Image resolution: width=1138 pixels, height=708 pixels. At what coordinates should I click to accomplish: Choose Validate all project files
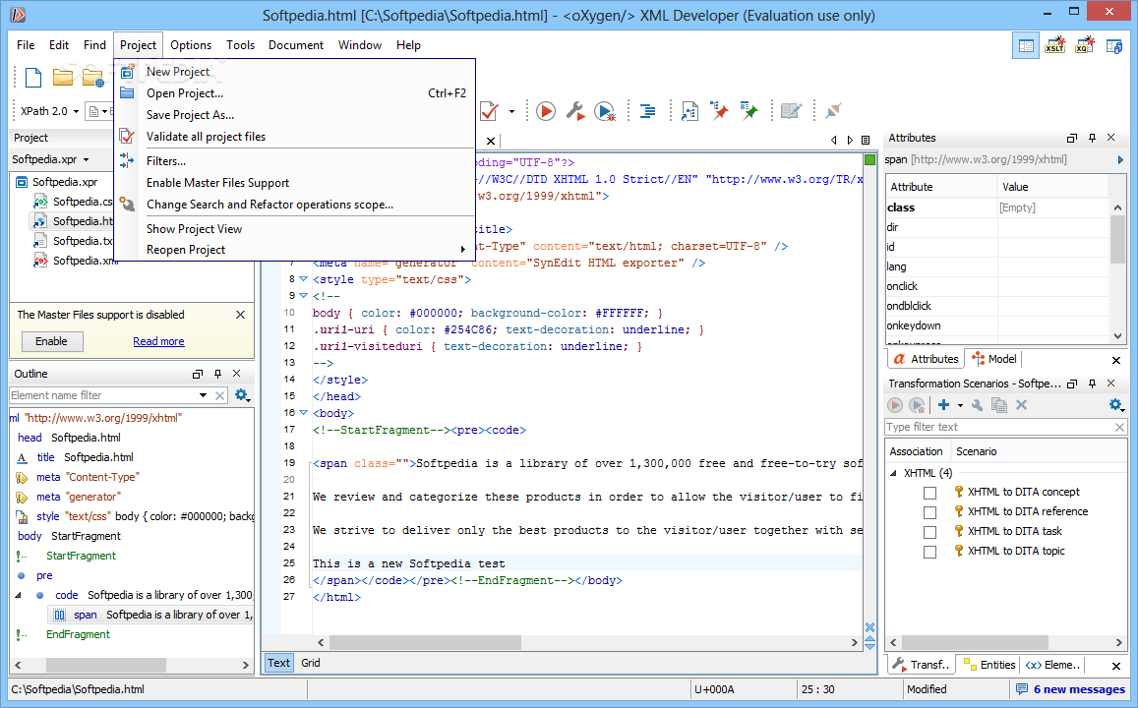295,137
